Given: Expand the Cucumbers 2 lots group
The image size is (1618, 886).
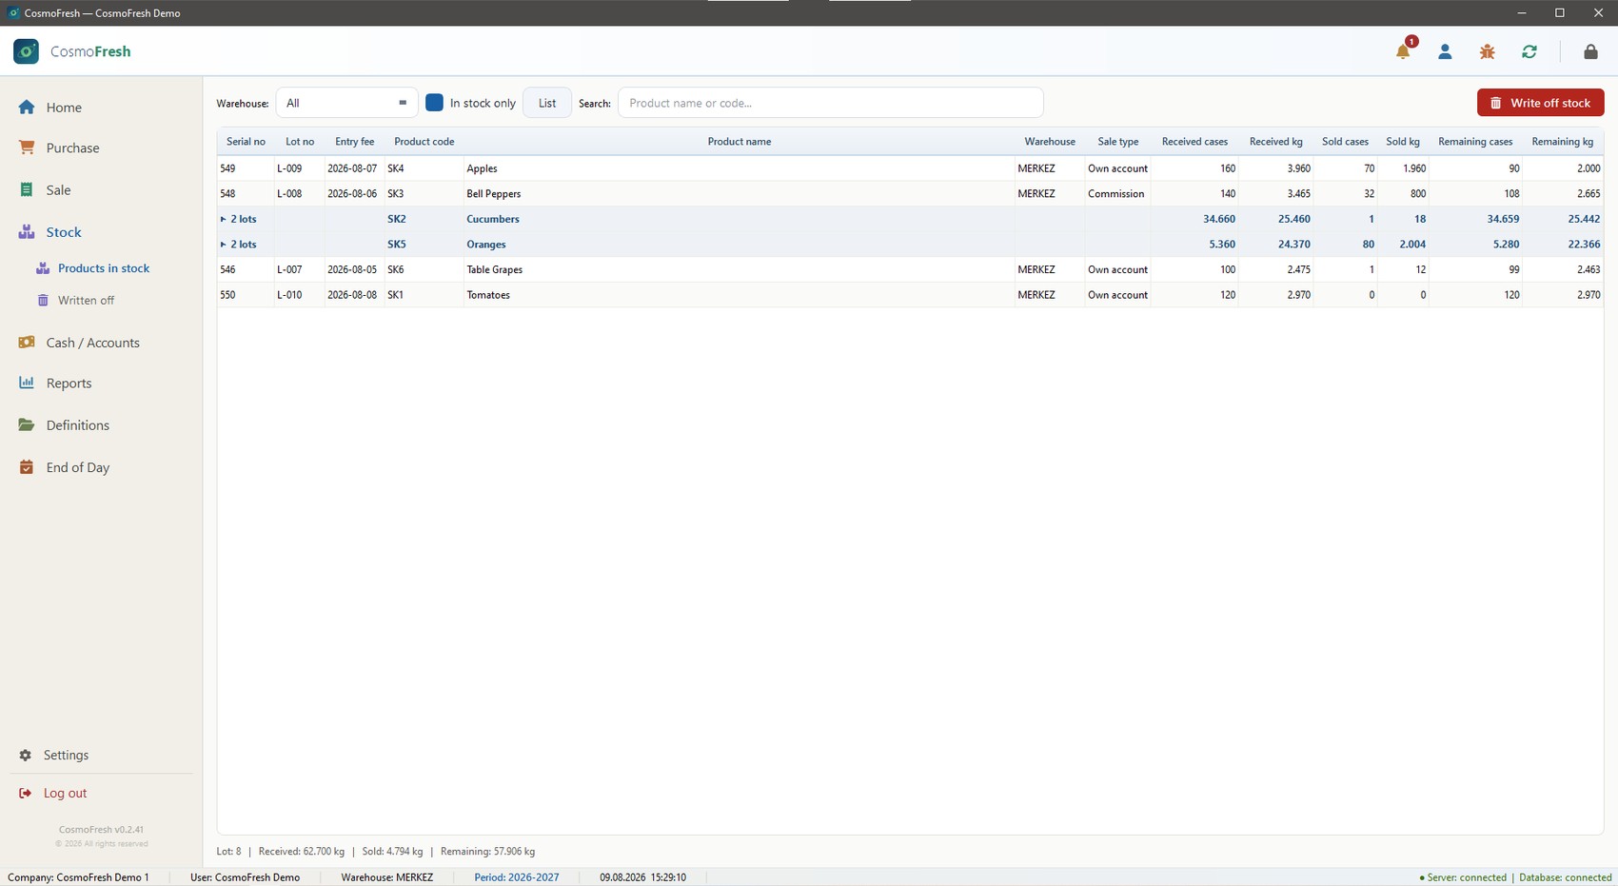Looking at the screenshot, I should tap(223, 219).
